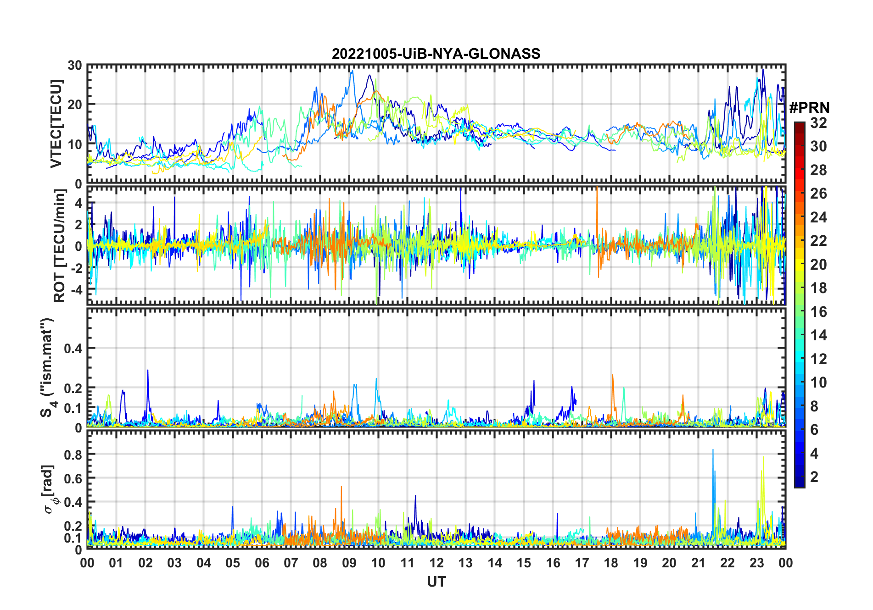Select S4 axis tick label 0.4

[x=73, y=349]
